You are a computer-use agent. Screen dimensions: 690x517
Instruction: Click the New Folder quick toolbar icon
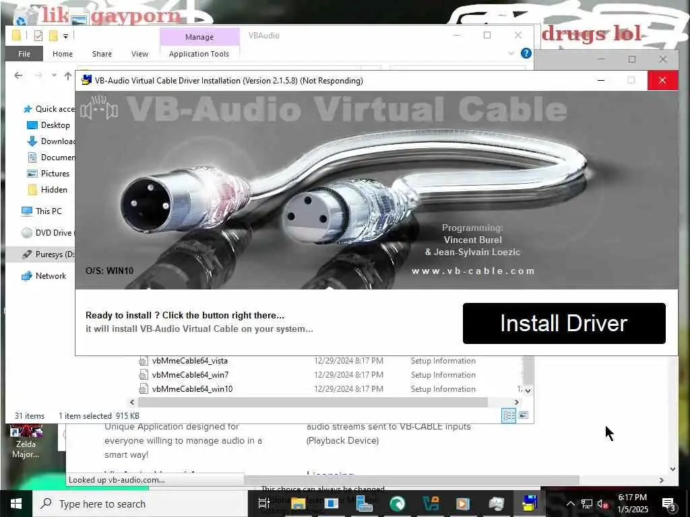pos(53,36)
